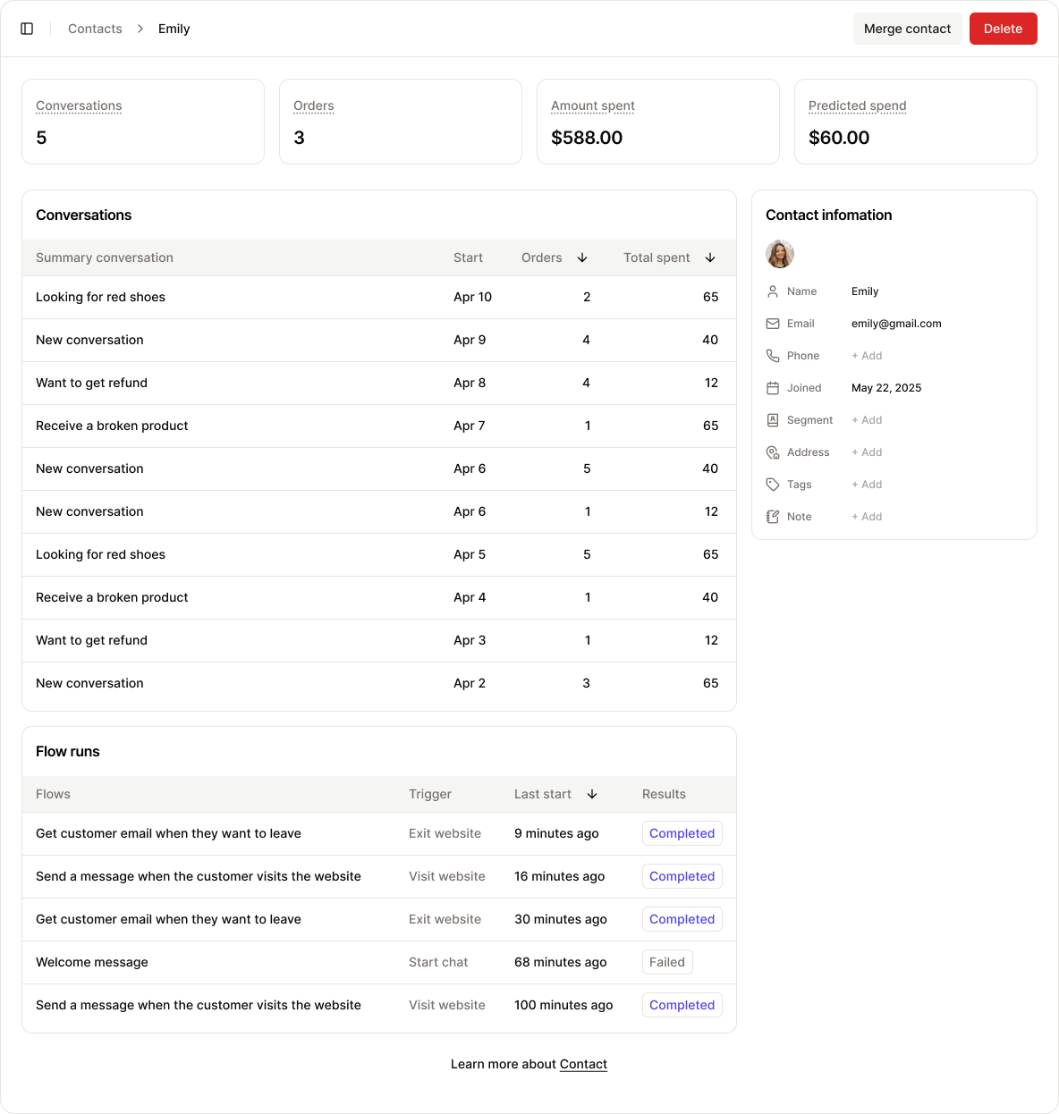
Task: Click the phone handset icon
Action: tap(773, 356)
